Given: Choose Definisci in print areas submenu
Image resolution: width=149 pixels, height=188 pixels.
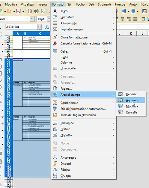Looking at the screenshot, I should (x=131, y=94).
